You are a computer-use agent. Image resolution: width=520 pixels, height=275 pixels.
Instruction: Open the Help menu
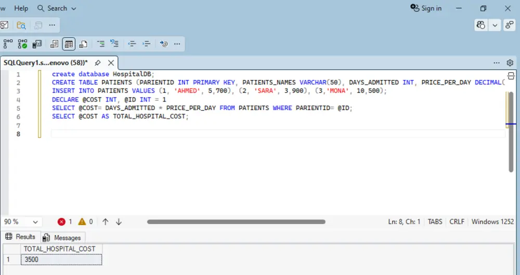click(21, 8)
